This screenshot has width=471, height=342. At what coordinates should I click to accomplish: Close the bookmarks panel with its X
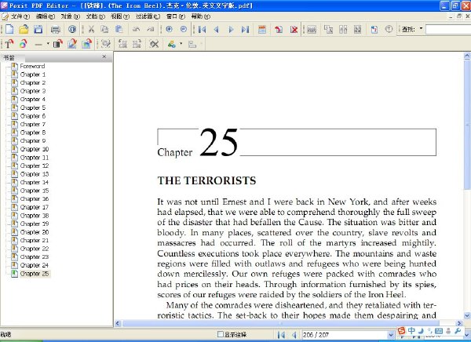click(x=104, y=56)
